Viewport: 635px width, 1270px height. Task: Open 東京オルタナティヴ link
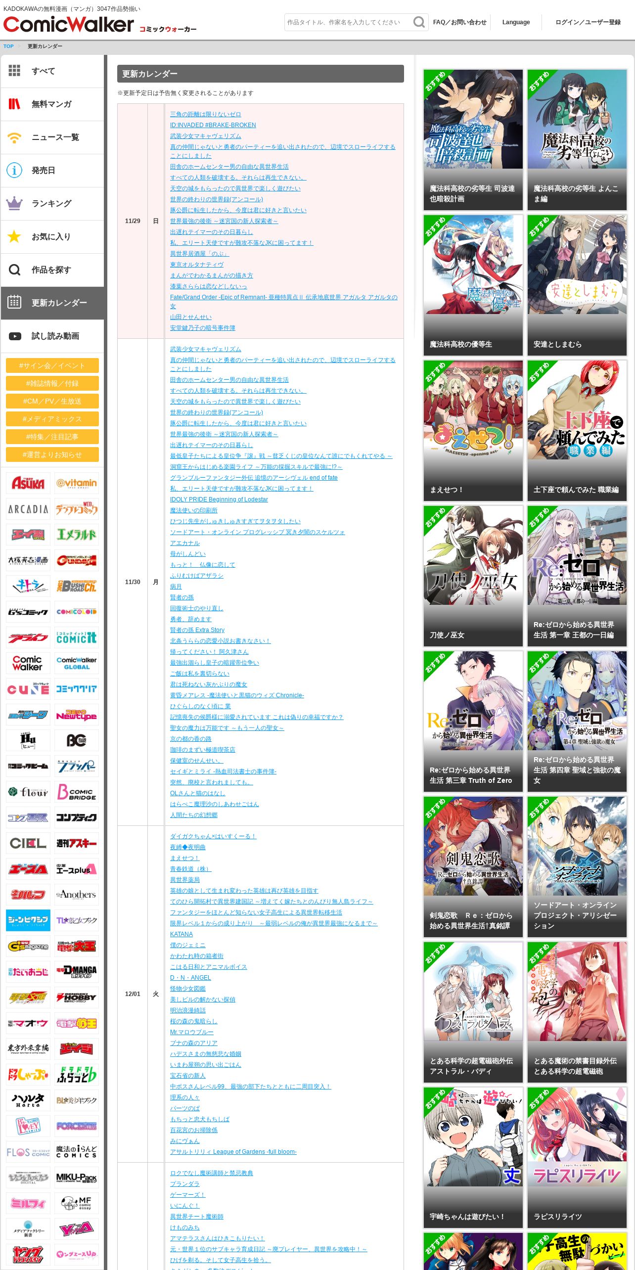point(197,265)
